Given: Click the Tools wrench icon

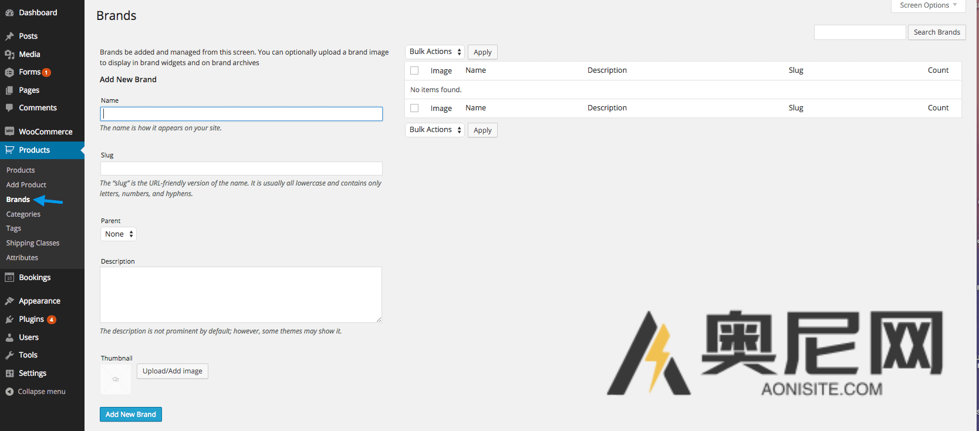Looking at the screenshot, I should point(9,355).
